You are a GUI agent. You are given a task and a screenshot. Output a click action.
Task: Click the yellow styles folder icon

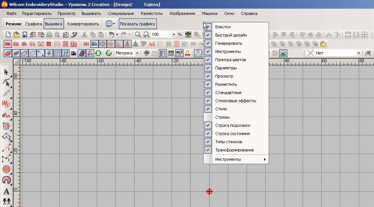pyautogui.click(x=323, y=44)
